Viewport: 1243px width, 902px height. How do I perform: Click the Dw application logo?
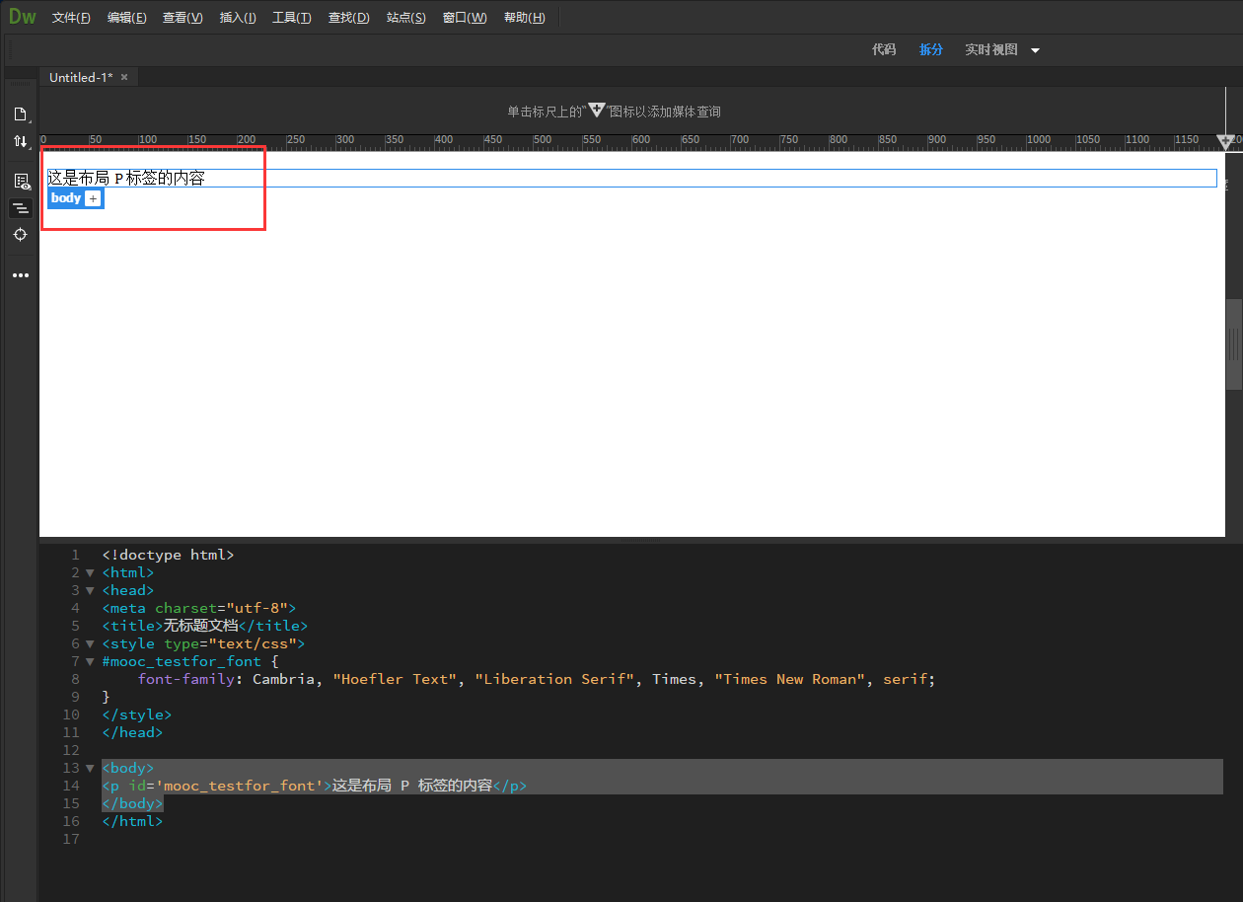(x=22, y=17)
